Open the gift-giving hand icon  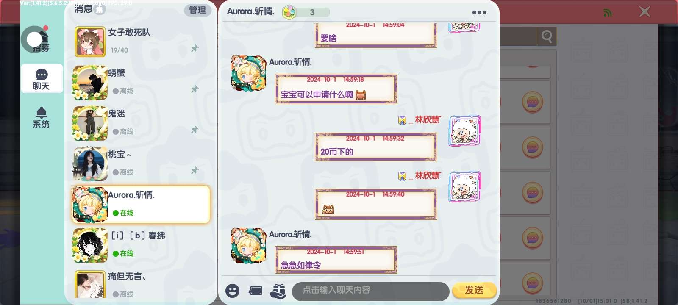pos(278,291)
